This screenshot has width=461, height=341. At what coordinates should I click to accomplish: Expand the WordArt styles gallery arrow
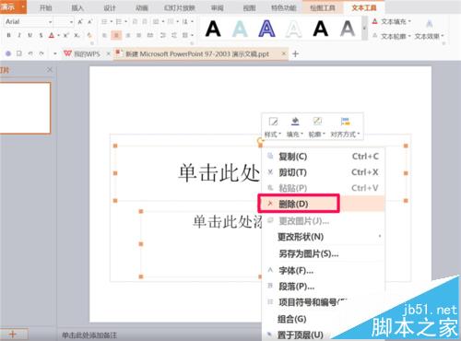pyautogui.click(x=364, y=29)
